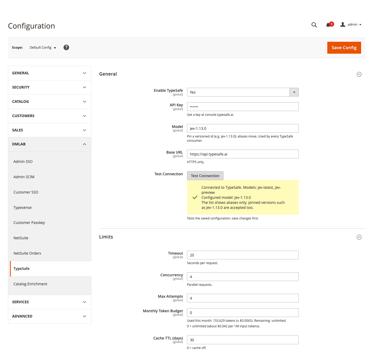Expand the ADVANCED config tab
The width and height of the screenshot is (373, 363).
click(50, 316)
